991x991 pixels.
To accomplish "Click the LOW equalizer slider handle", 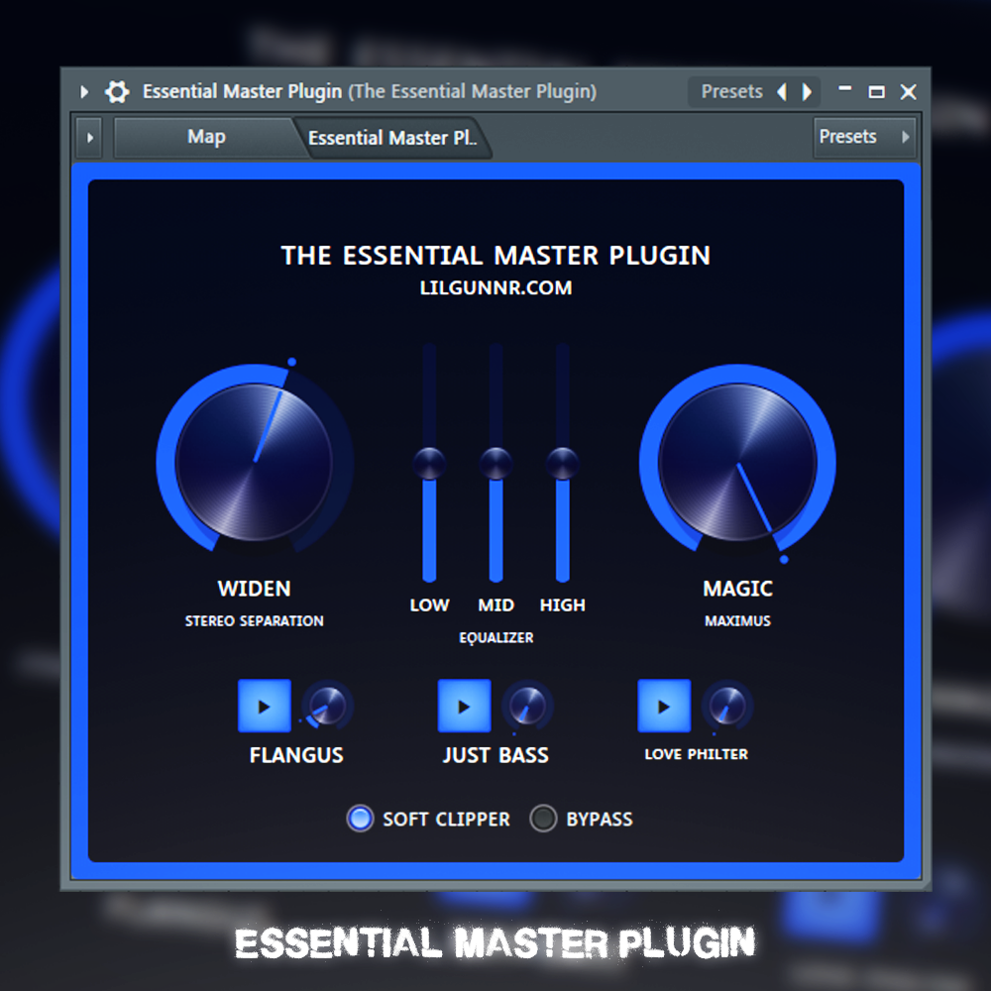I will (429, 462).
